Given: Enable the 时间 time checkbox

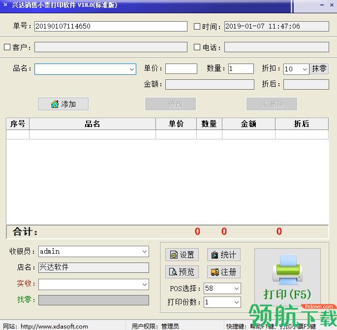Looking at the screenshot, I should point(197,26).
